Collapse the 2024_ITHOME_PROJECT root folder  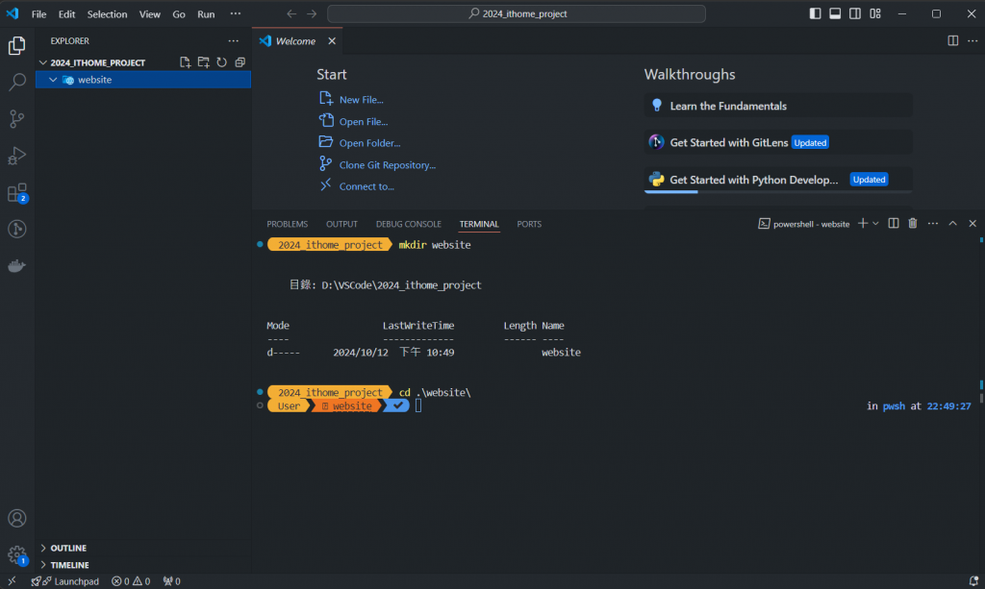coord(42,62)
